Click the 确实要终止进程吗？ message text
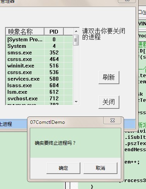Screen dimensions: 146x189 [55, 143]
